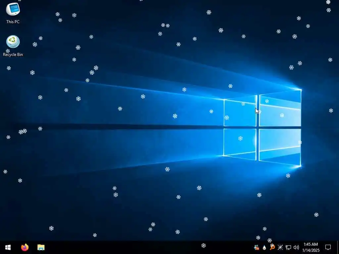The image size is (339, 254).
Task: Click the white snowflake tray icon
Action: point(280,247)
